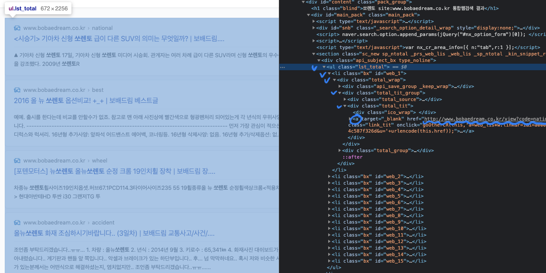546x273 pixels.
Task: Expand the div class="total_source" node
Action: tap(345, 99)
